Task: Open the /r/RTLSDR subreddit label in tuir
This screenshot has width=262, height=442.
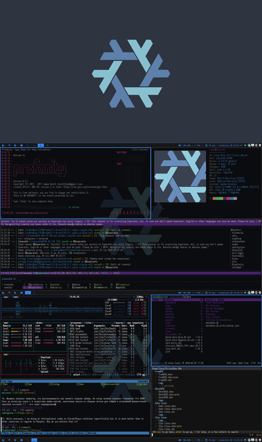Action: pyautogui.click(x=18, y=393)
